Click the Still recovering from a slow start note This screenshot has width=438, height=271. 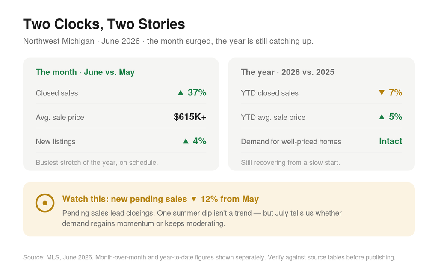point(290,163)
